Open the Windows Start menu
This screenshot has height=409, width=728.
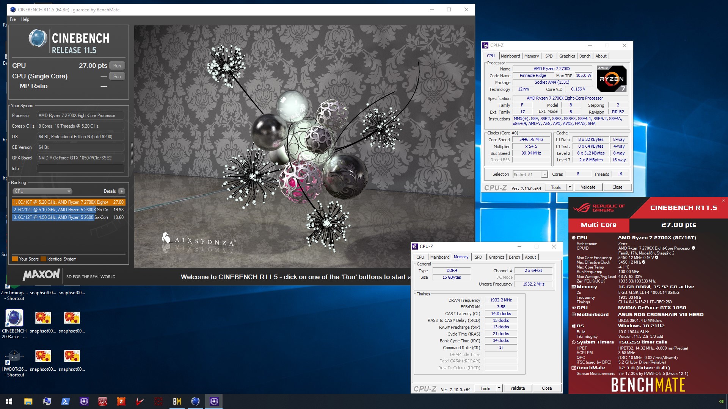point(9,401)
